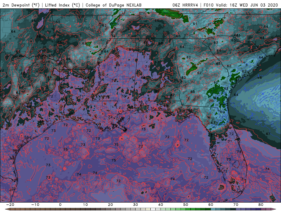Click the "06Z HRRRV4" model run label
This screenshot has width=281, height=211.
tap(185, 5)
